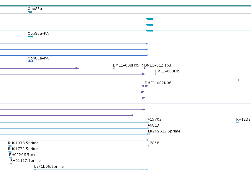251x171 pixels.
Task: Select the Obp85a gene label
Action: (35, 9)
